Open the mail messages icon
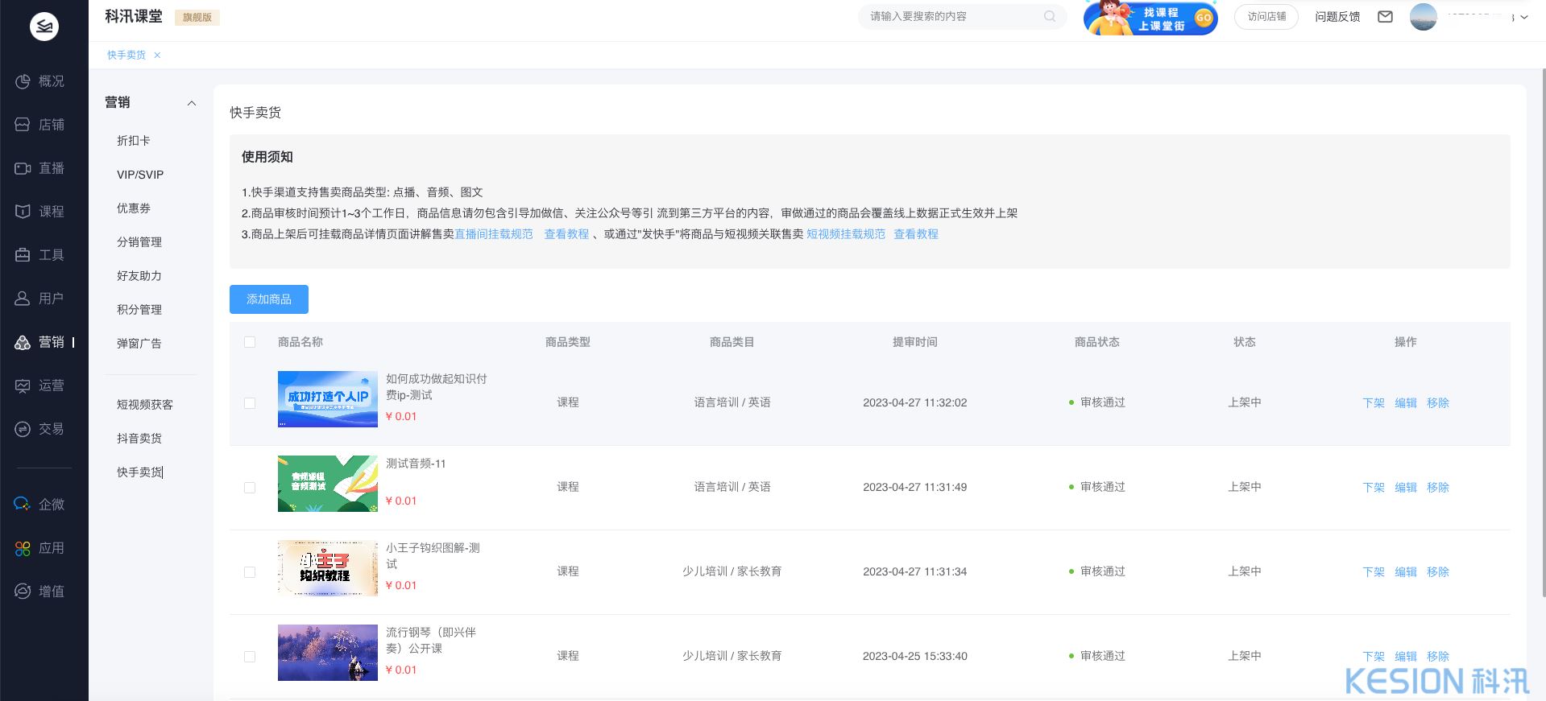1546x701 pixels. click(x=1385, y=16)
